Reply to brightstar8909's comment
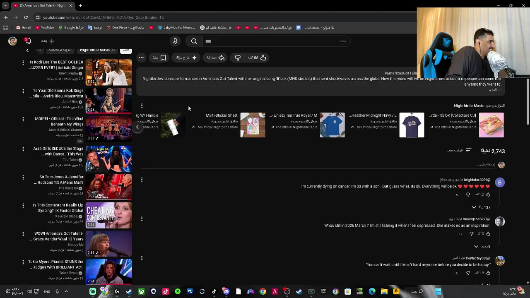The width and height of the screenshot is (530, 298). pos(457,195)
